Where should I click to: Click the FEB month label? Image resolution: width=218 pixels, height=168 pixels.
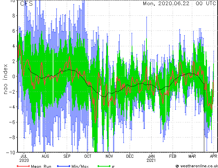pyautogui.click(x=173, y=156)
